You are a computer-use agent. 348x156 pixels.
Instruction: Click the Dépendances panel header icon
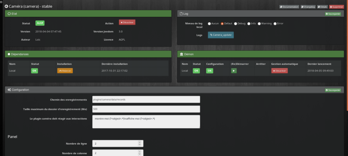click(x=9, y=54)
